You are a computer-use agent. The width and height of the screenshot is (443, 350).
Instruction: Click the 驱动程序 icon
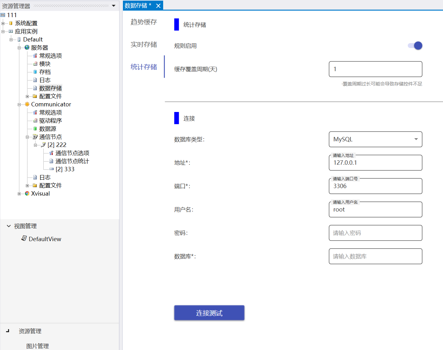[35, 120]
